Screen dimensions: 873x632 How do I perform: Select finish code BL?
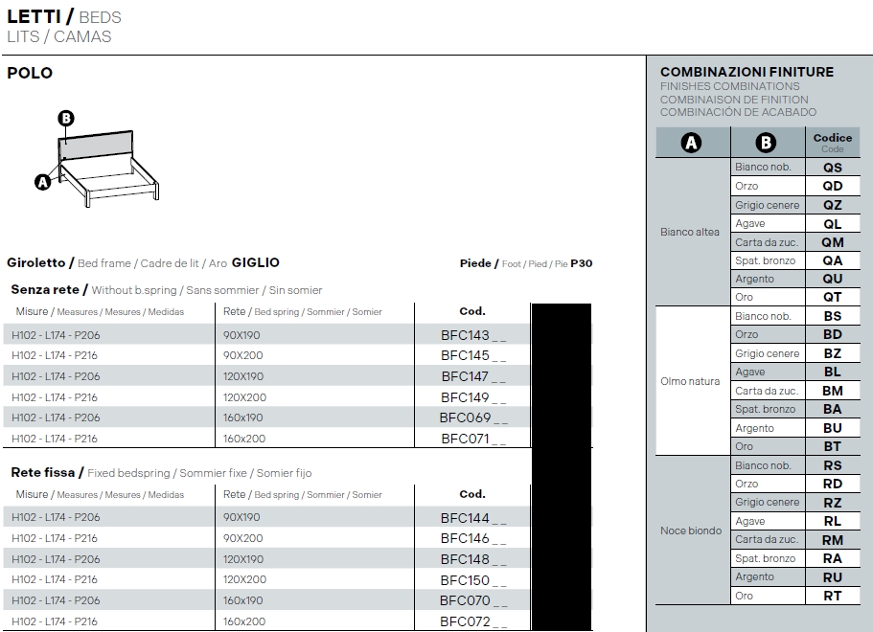833,372
